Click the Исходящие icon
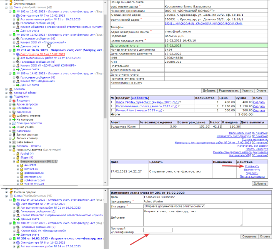The image size is (273, 249). 14,108
